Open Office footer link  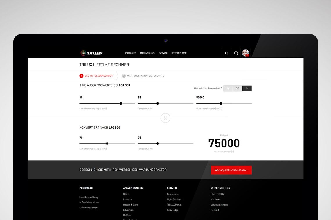click(126, 194)
